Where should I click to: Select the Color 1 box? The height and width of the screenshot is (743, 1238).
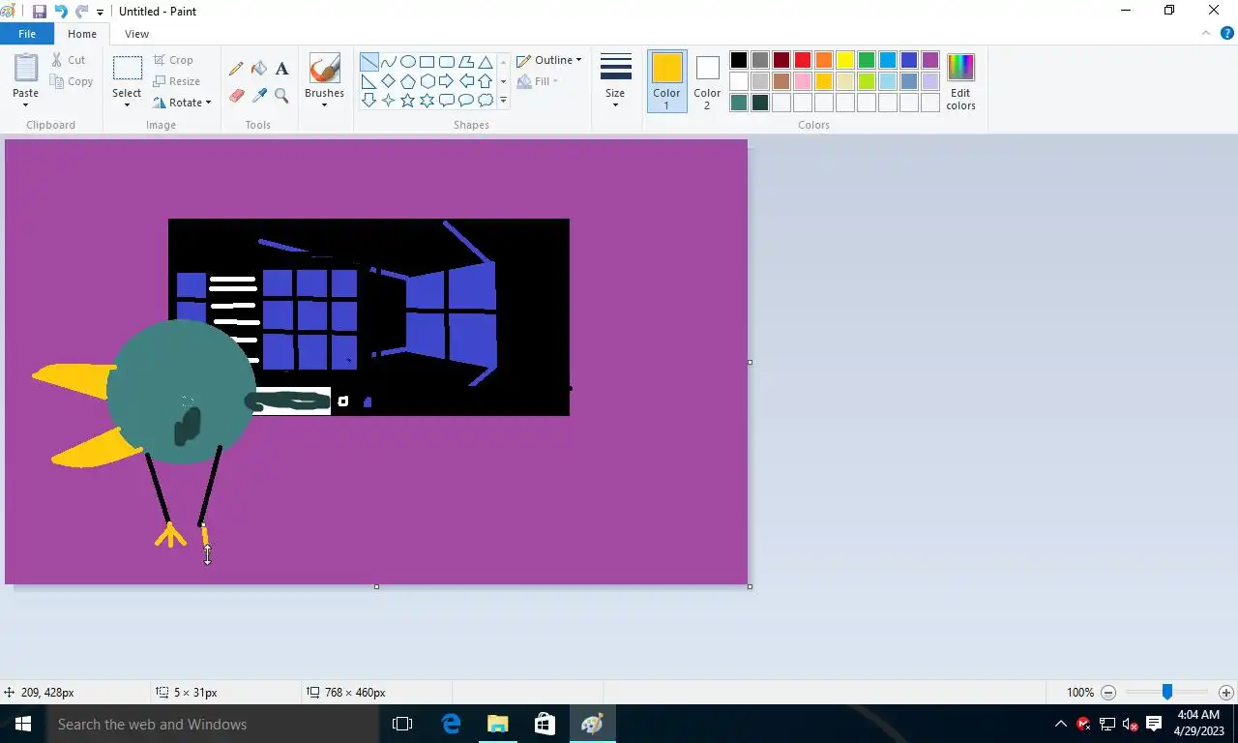click(666, 81)
